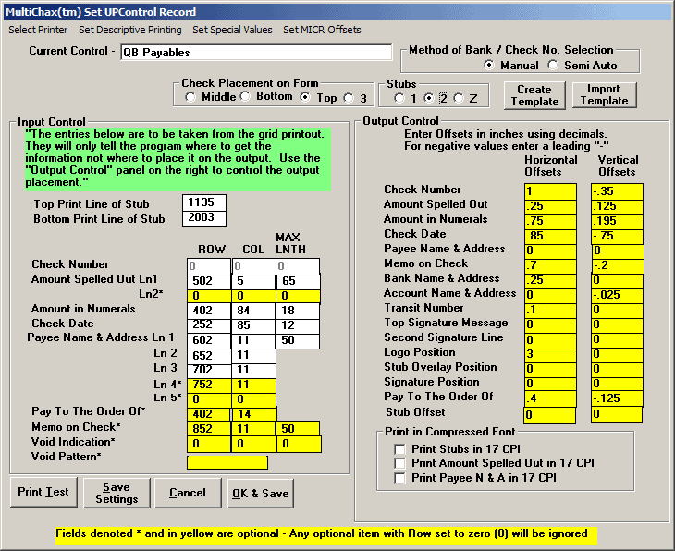Screen dimensions: 675x551
Task: Check Print Amount Spelled Out in 17 CPI
Action: coord(400,463)
